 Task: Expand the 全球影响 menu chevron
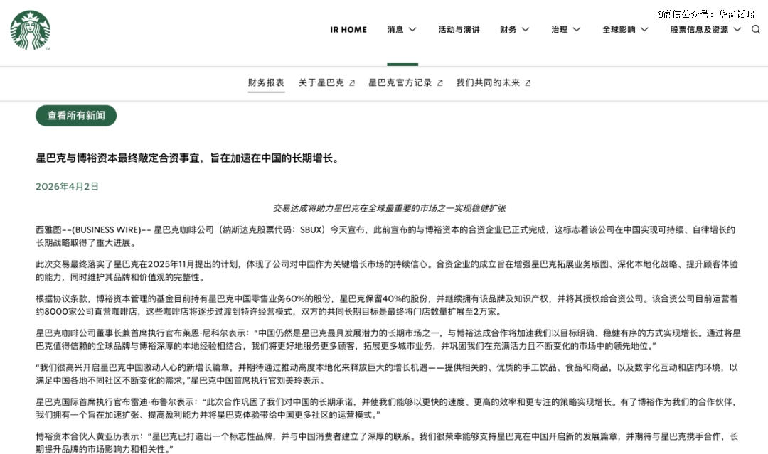coord(644,29)
